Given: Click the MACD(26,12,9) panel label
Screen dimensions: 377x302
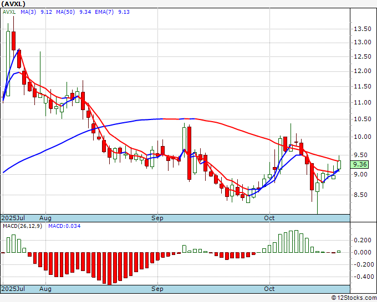Looking at the screenshot, I should tap(22, 226).
